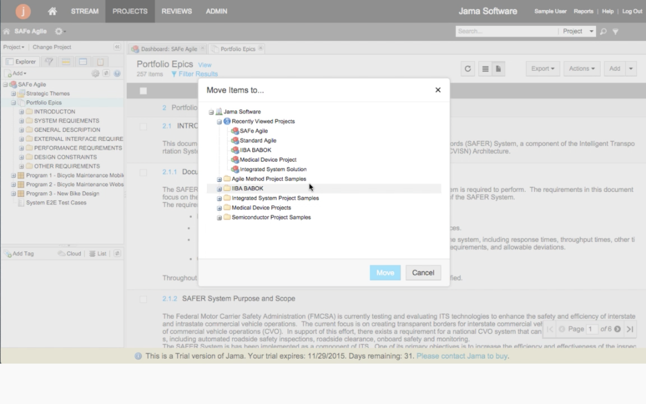Refresh the tags panel icon beside List

[x=117, y=254]
